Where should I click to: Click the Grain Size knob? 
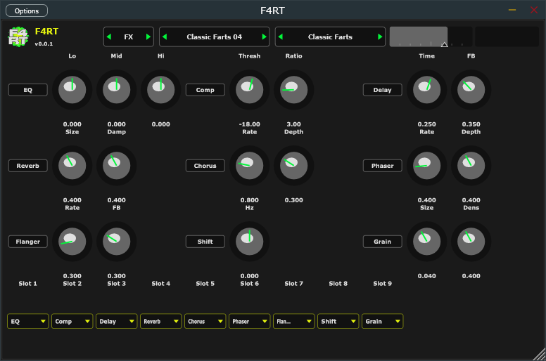[426, 241]
